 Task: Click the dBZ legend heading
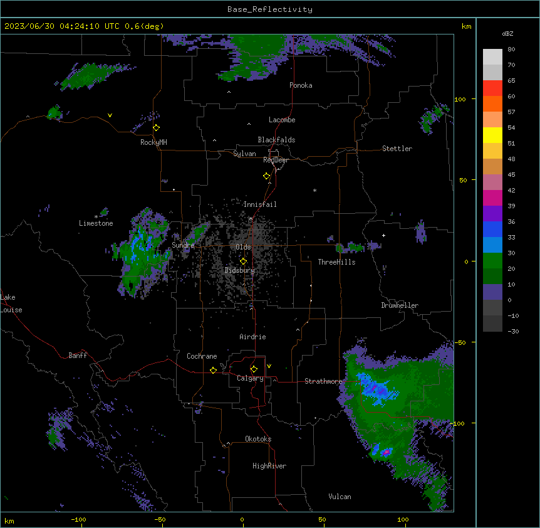tap(507, 34)
